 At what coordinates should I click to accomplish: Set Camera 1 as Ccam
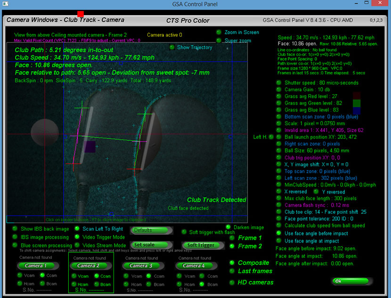coord(42,275)
